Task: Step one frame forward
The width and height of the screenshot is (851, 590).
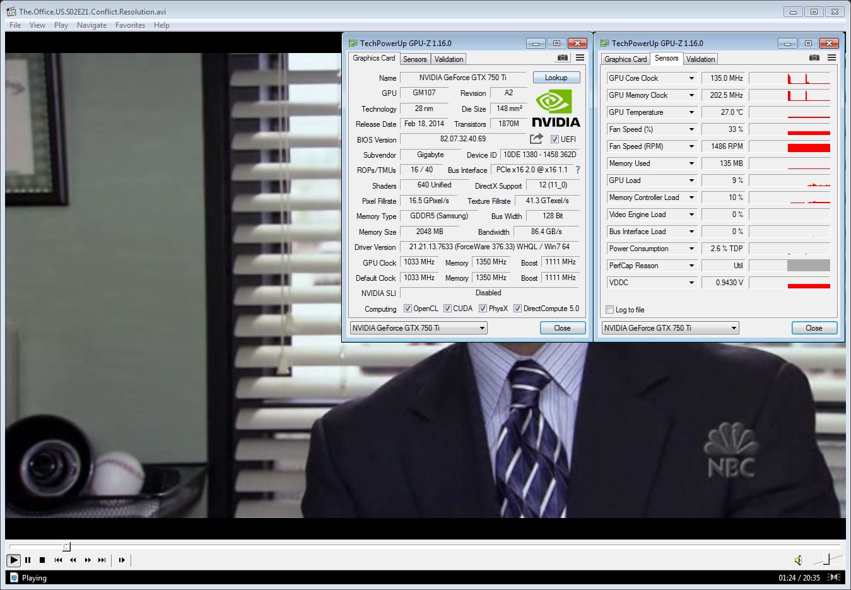Action: click(x=122, y=560)
